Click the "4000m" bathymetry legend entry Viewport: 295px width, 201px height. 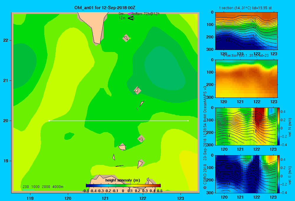(x=58, y=187)
